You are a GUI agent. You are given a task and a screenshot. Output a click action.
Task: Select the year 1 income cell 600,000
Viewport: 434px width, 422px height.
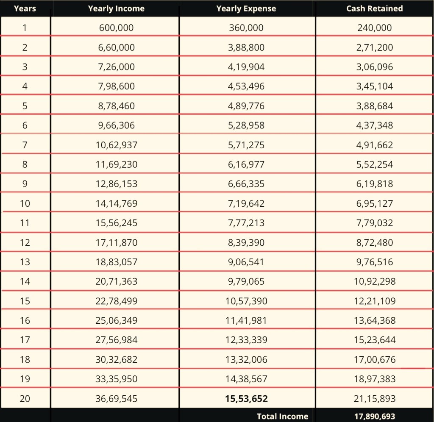(x=116, y=28)
